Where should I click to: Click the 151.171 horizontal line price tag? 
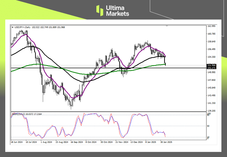pos(211,68)
